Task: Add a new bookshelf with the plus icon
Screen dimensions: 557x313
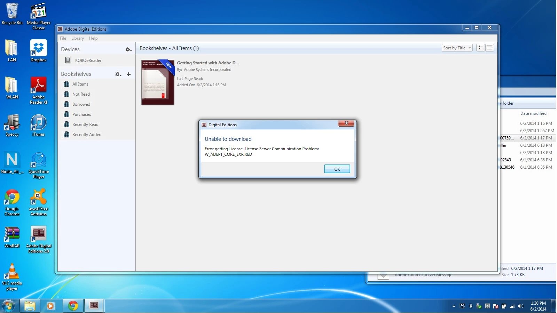Action: click(x=129, y=74)
